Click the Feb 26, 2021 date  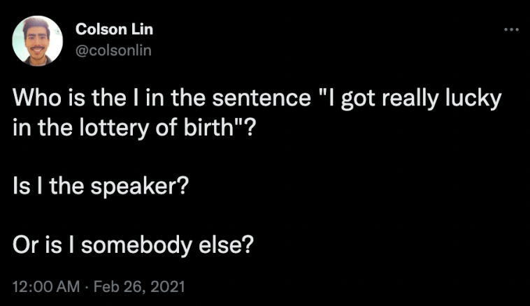pos(141,286)
